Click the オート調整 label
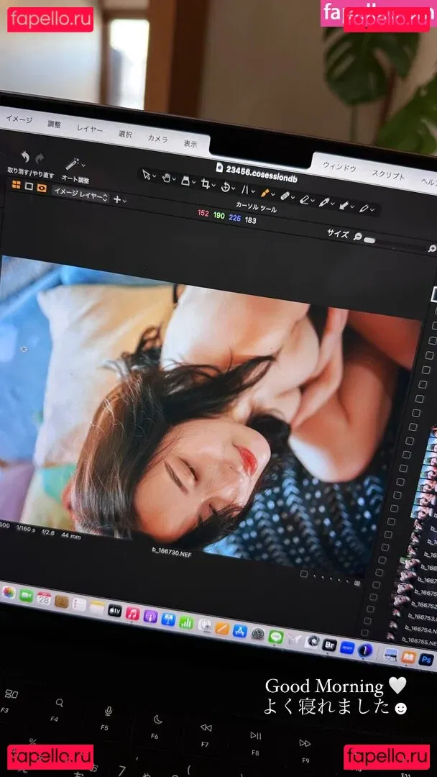Screen dimensions: 437x777 [75, 178]
